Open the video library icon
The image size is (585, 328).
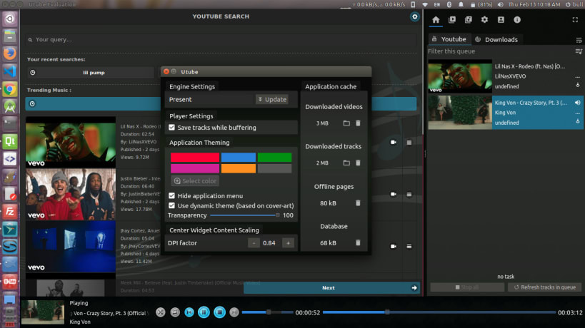tap(452, 20)
